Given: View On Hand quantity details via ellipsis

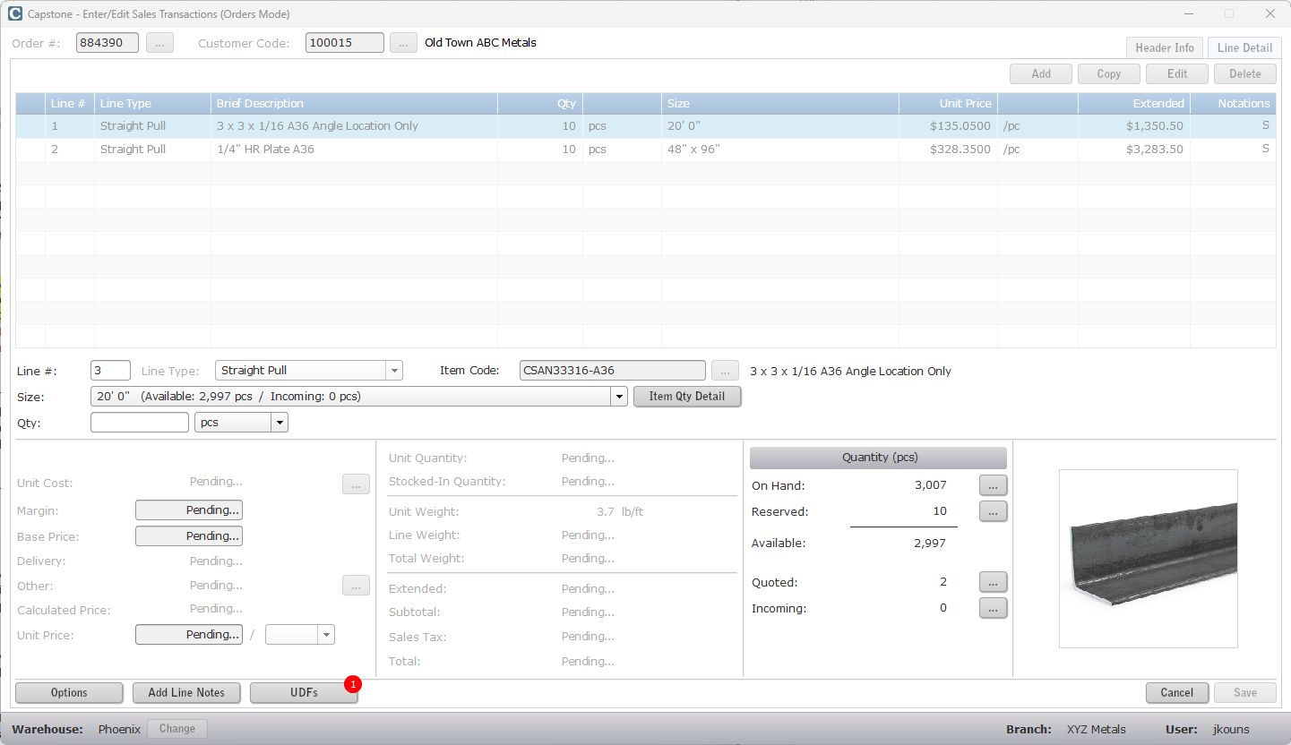Looking at the screenshot, I should [993, 484].
